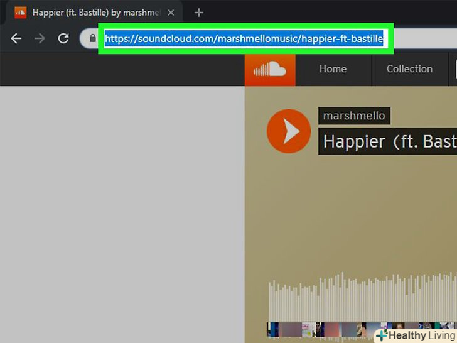Close the Happier (ft. Bastille) tab

[x=171, y=13]
